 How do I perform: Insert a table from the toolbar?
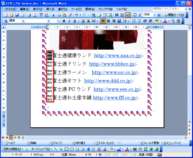105,15
